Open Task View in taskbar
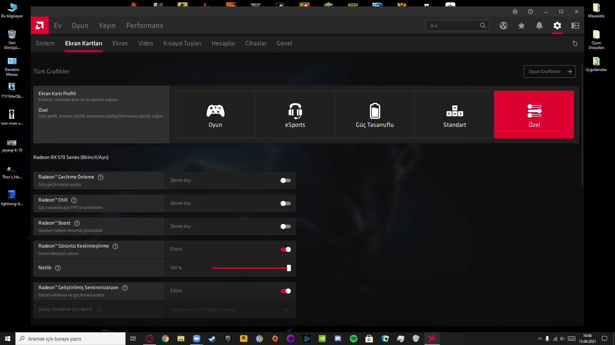Image resolution: width=615 pixels, height=345 pixels. pos(133,339)
